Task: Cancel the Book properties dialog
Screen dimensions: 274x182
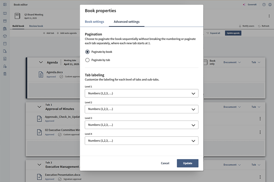Action: [x=165, y=163]
